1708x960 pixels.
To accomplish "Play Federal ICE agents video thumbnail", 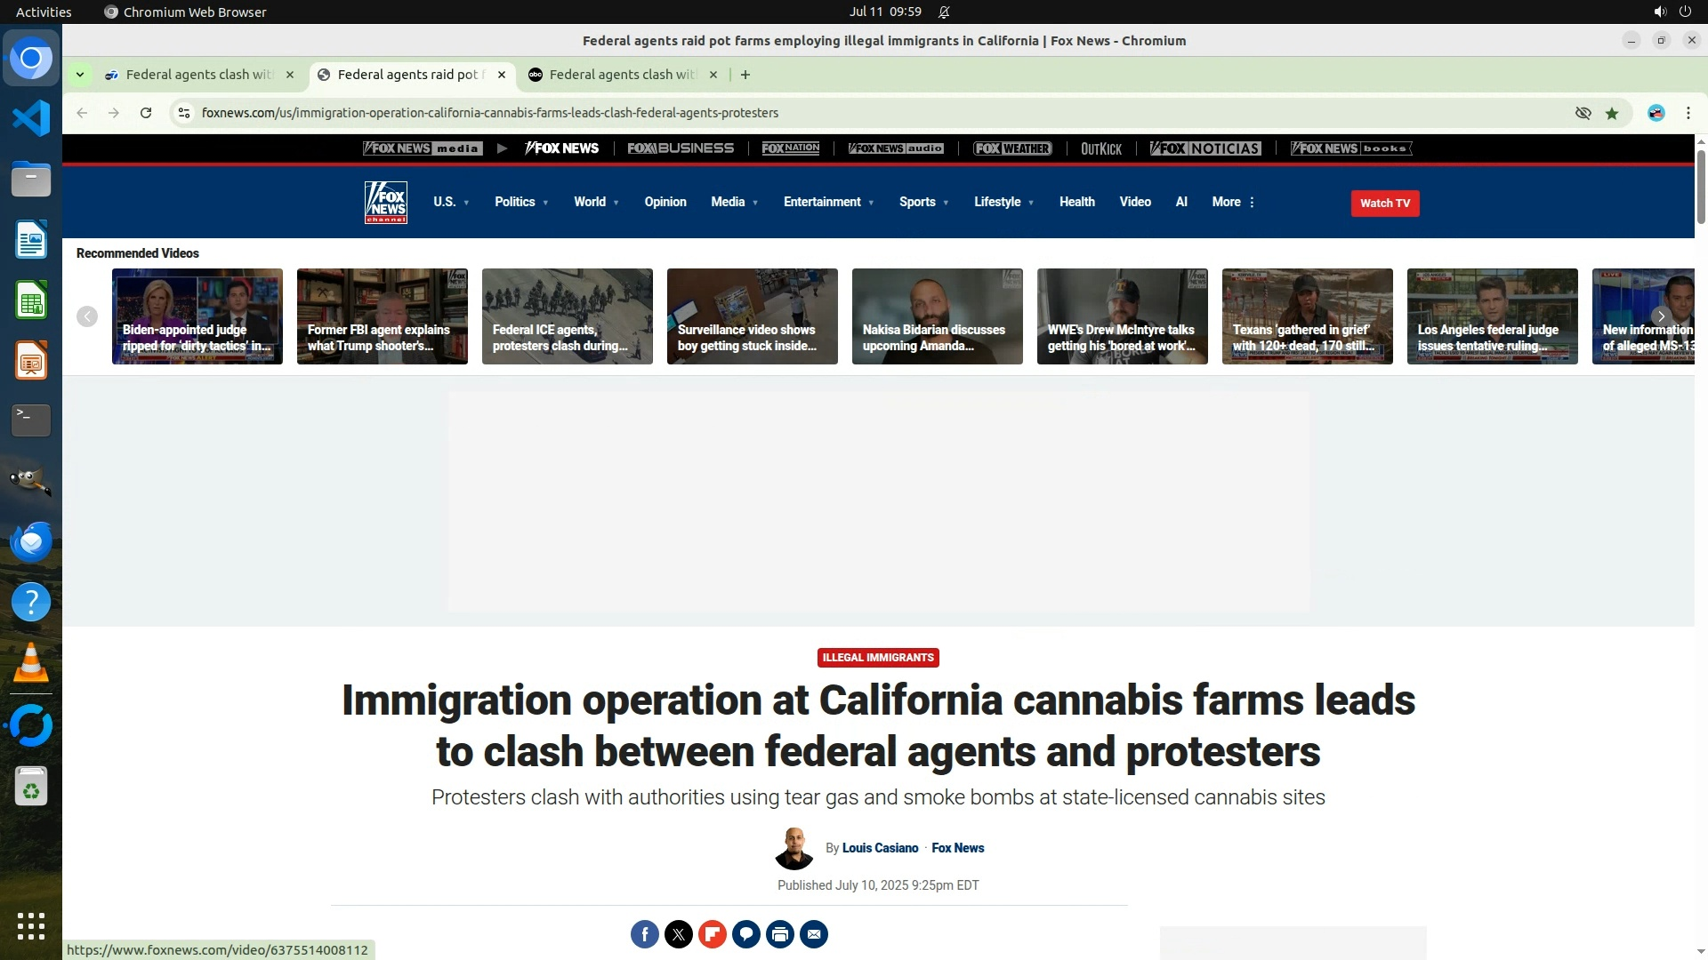I will (x=567, y=316).
